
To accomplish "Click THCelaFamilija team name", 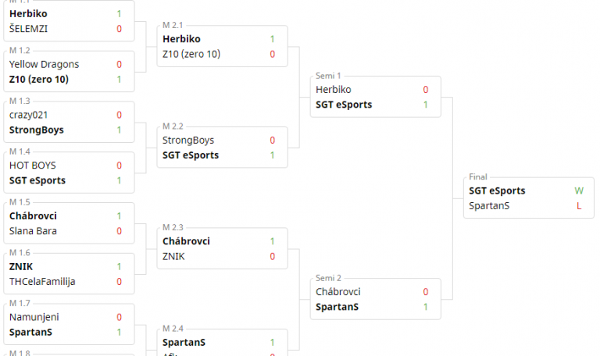I will [42, 281].
